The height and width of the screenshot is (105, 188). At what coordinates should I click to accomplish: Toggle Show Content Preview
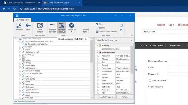[106, 32]
